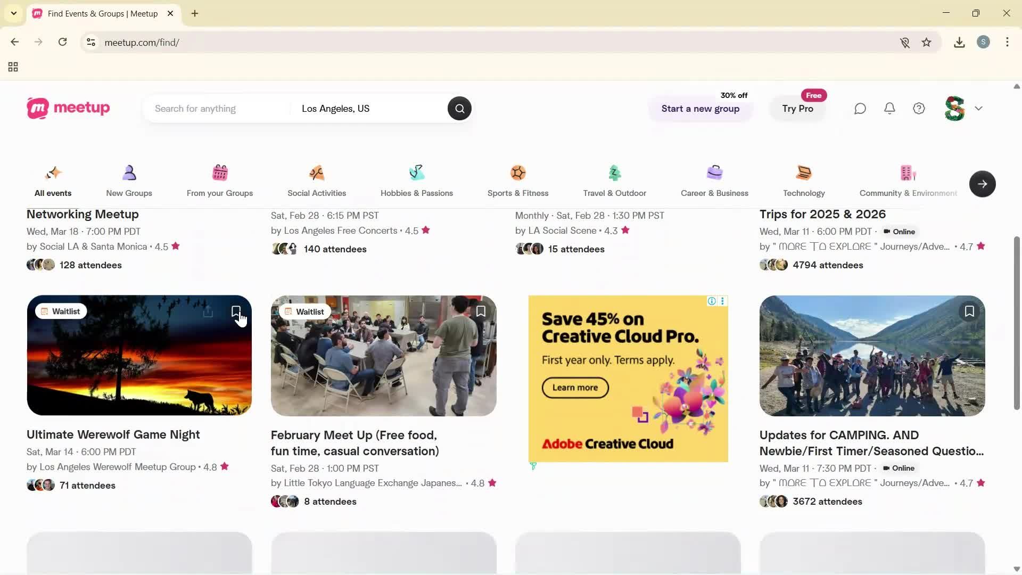
Task: Open Chrome's three-dot menu
Action: (x=1007, y=42)
